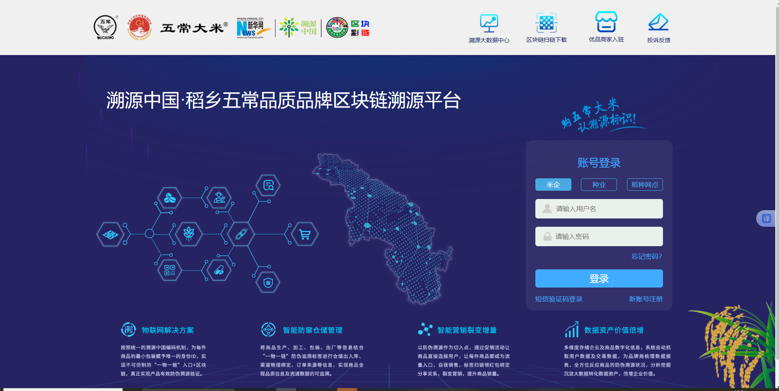Open 短信验证码登录 SMS login link
779x391 pixels.
[x=559, y=299]
